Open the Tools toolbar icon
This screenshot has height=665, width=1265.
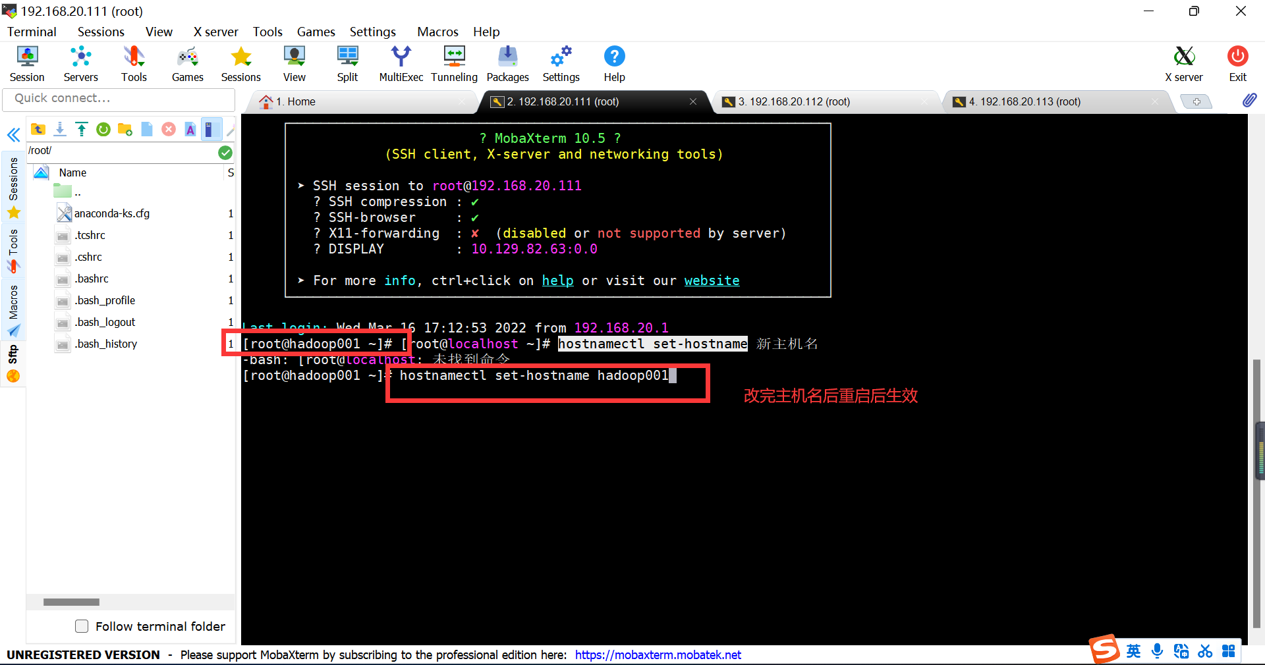click(x=134, y=64)
